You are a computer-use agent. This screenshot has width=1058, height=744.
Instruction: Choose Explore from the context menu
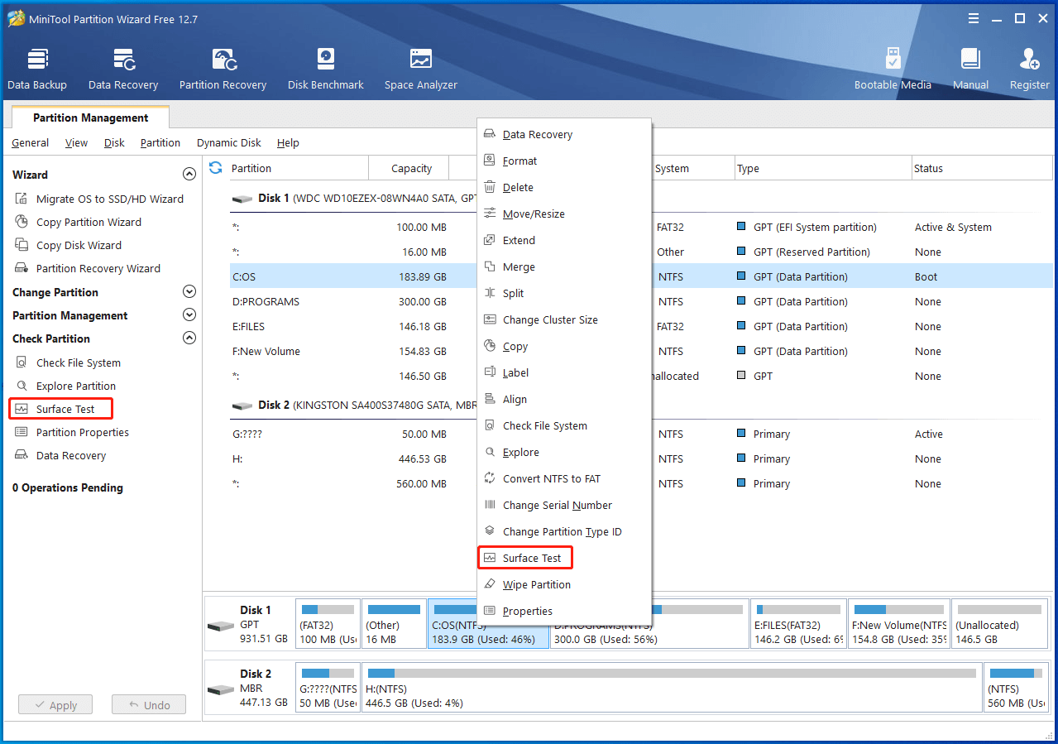click(x=564, y=453)
